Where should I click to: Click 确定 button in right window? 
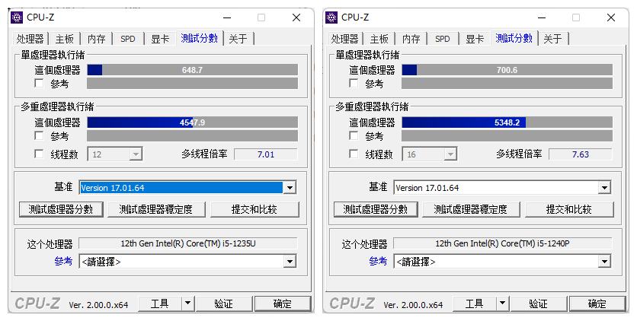(x=597, y=304)
